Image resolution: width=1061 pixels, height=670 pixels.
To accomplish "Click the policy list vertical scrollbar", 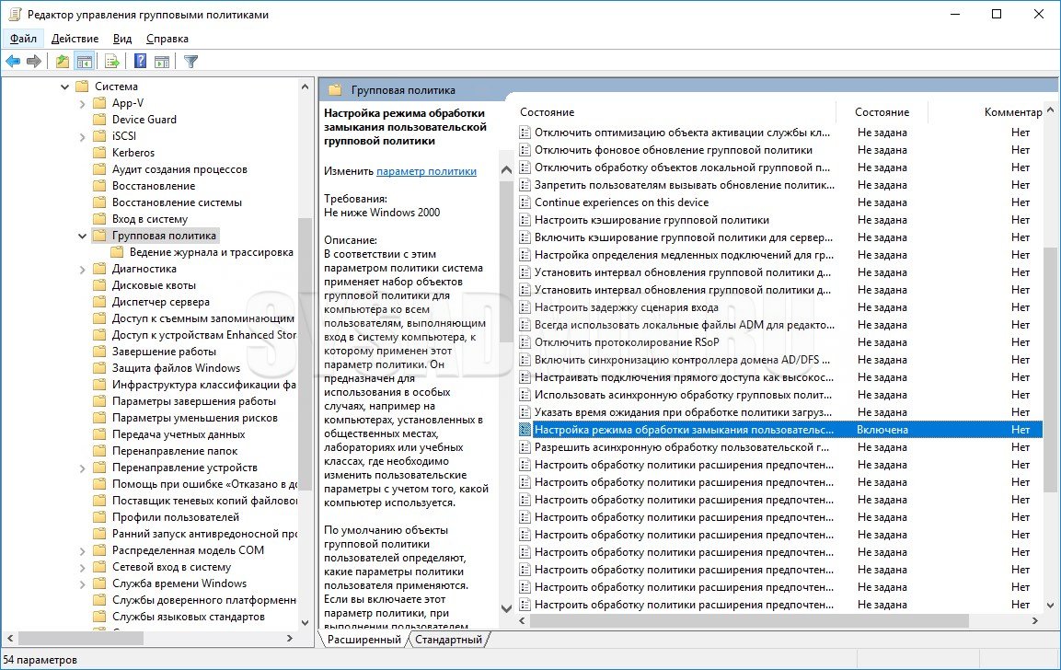I will click(1050, 368).
